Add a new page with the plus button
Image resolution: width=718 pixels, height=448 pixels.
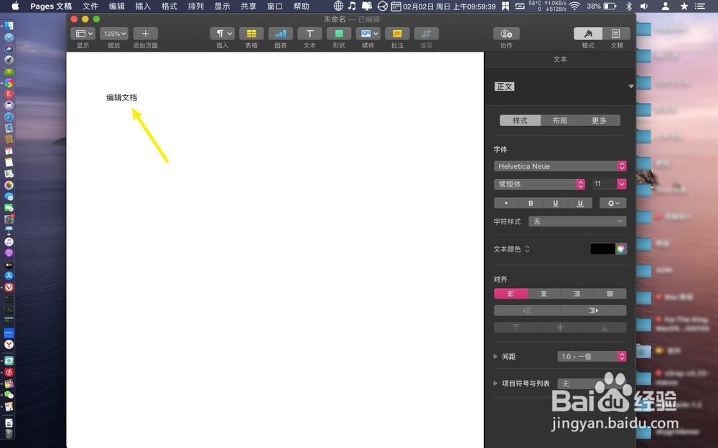point(145,34)
